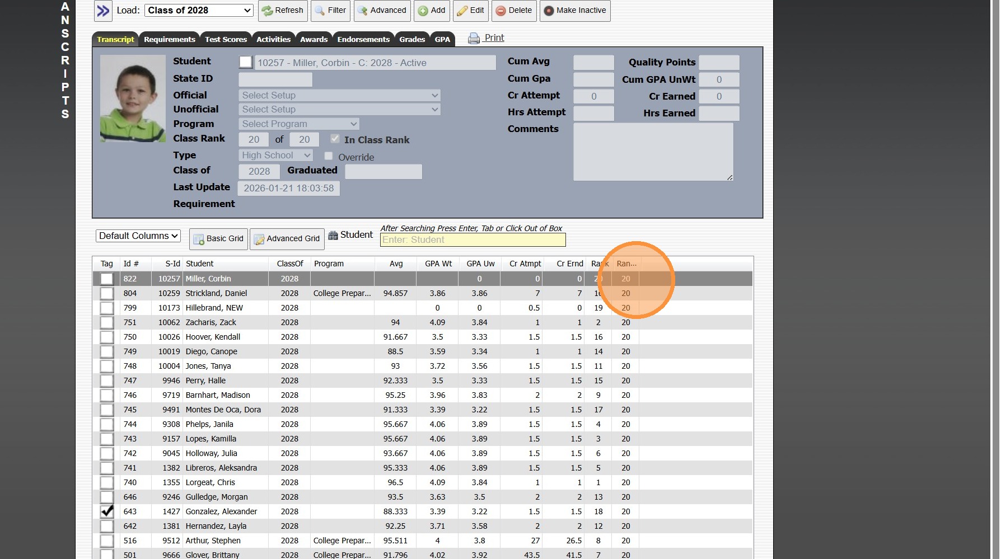Viewport: 1001px width, 559px height.
Task: Tag the Hoover, Kendall row checkbox
Action: click(106, 337)
